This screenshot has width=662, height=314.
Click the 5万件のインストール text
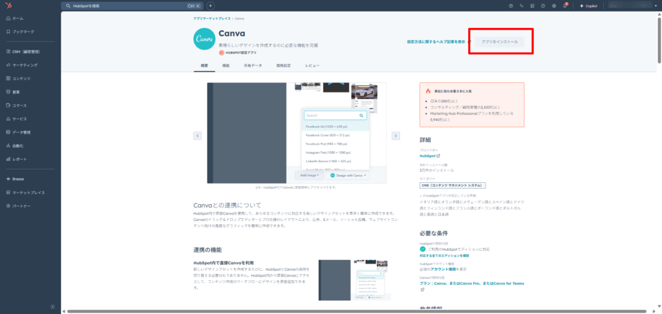pos(436,170)
